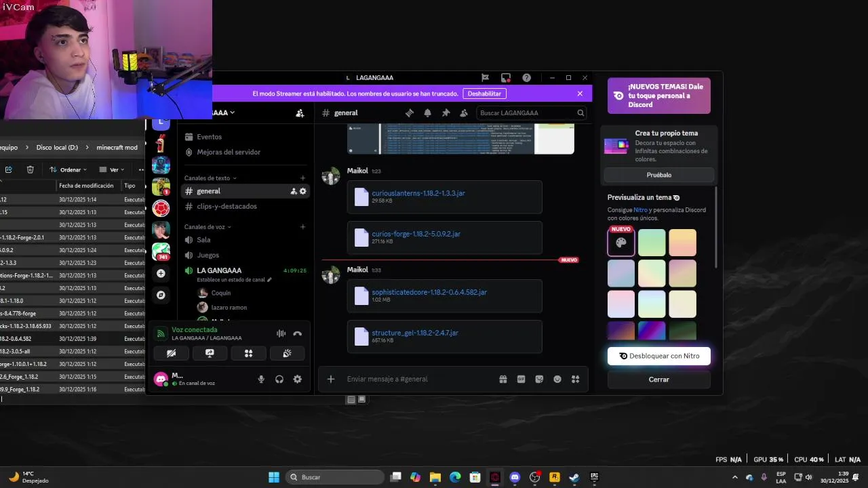Download curios-forge-1.18.2-5.0.9.2.jar
The width and height of the screenshot is (868, 488).
click(416, 234)
